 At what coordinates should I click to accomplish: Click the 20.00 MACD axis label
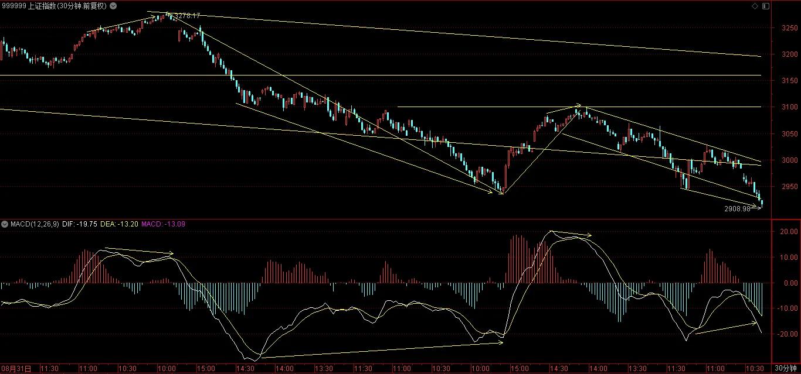tap(789, 232)
